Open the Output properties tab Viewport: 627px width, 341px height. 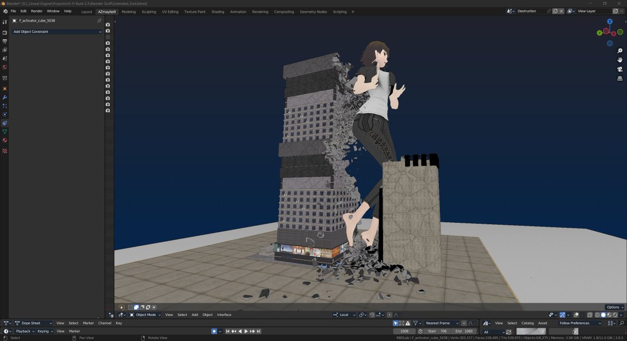point(5,41)
